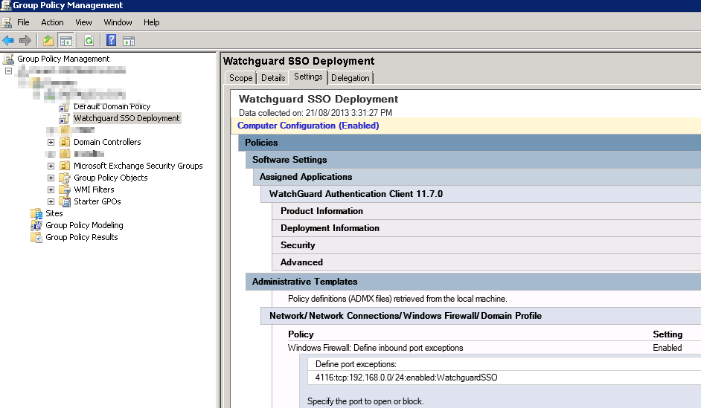Click the Group Policy Management app icon in title bar
Viewport: 701px width, 408px height.
tap(6, 5)
